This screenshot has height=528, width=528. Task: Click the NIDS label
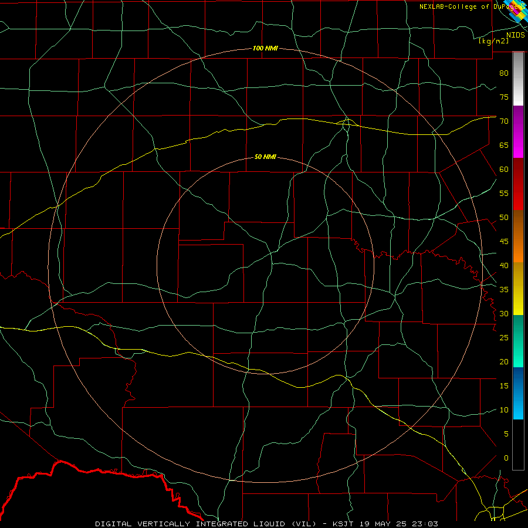click(515, 35)
